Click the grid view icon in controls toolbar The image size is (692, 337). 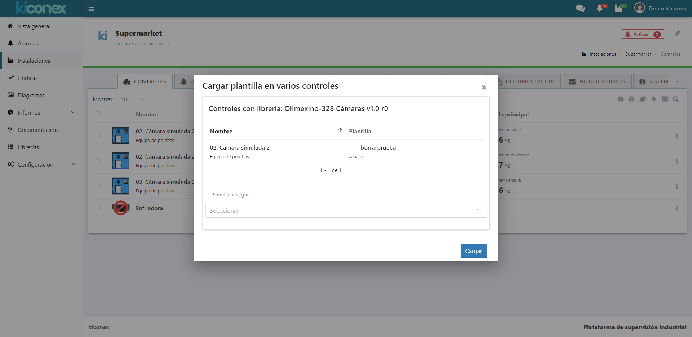(x=665, y=99)
